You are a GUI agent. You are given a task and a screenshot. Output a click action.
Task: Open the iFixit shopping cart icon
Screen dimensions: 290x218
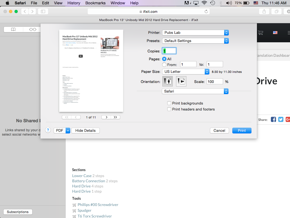[x=260, y=33]
